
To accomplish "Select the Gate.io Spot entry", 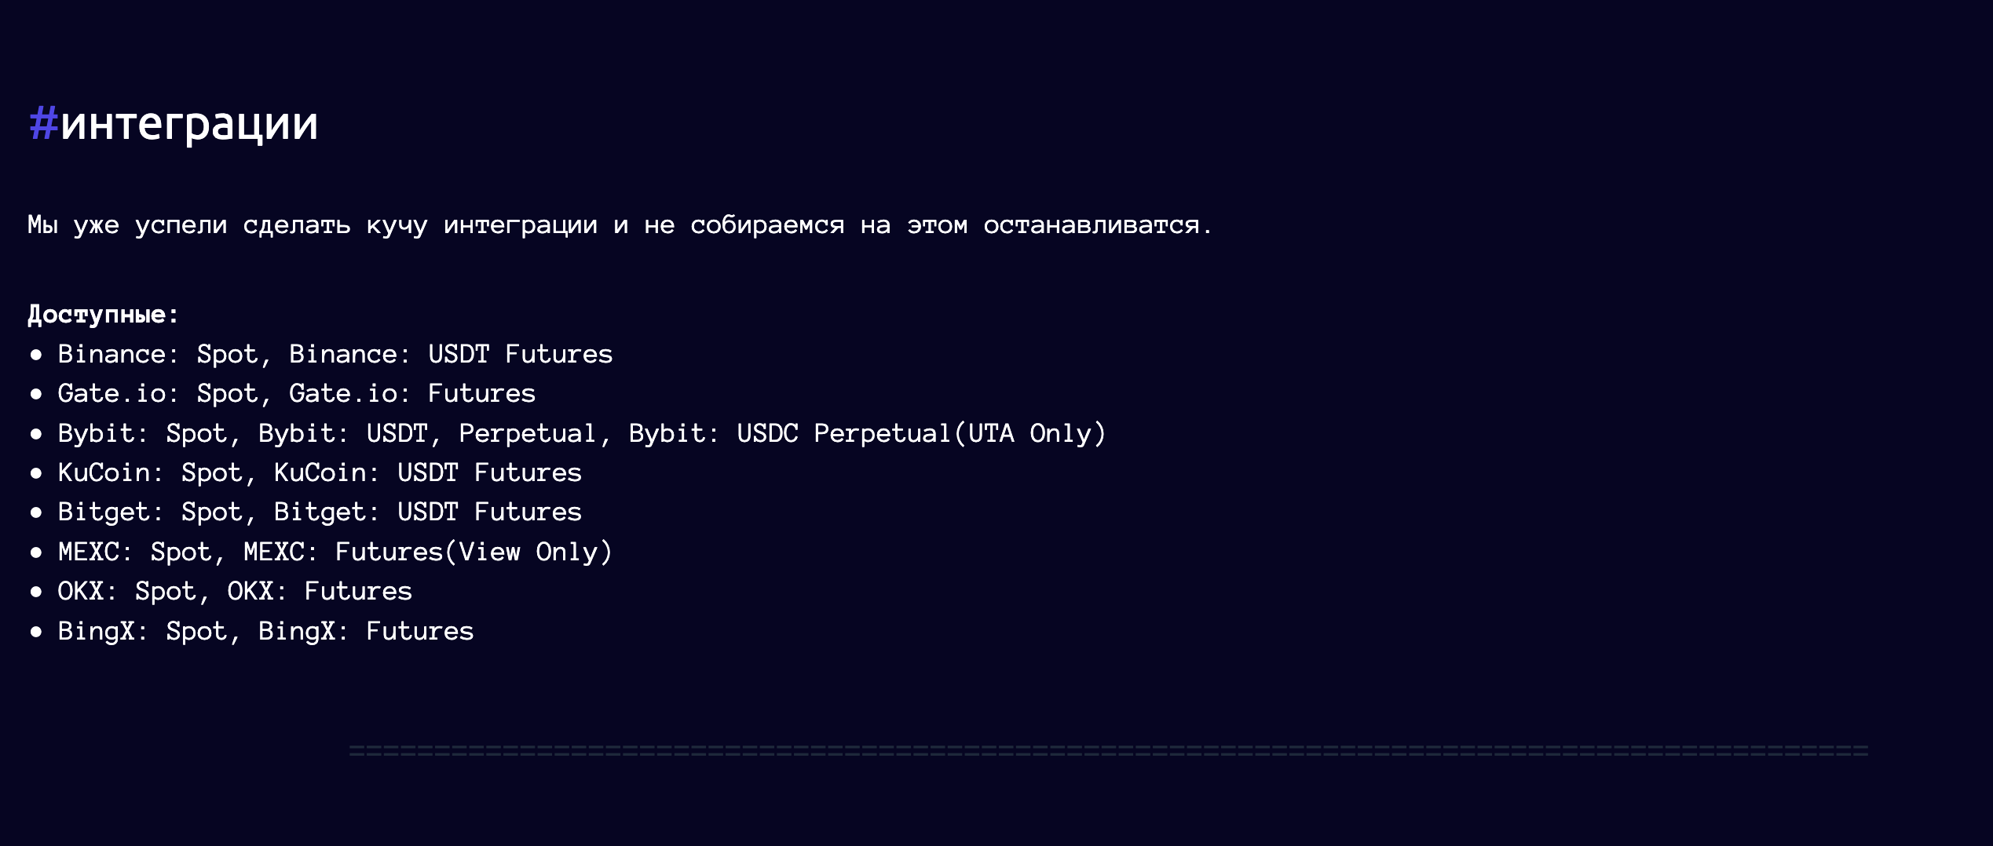I will [x=158, y=394].
